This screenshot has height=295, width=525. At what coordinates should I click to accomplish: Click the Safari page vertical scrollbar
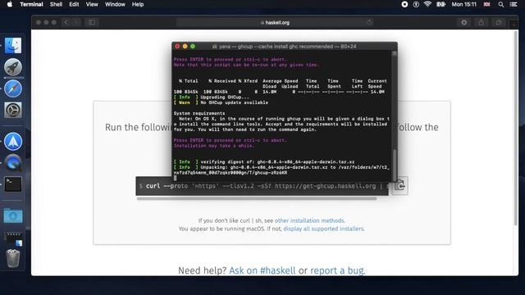[516, 127]
